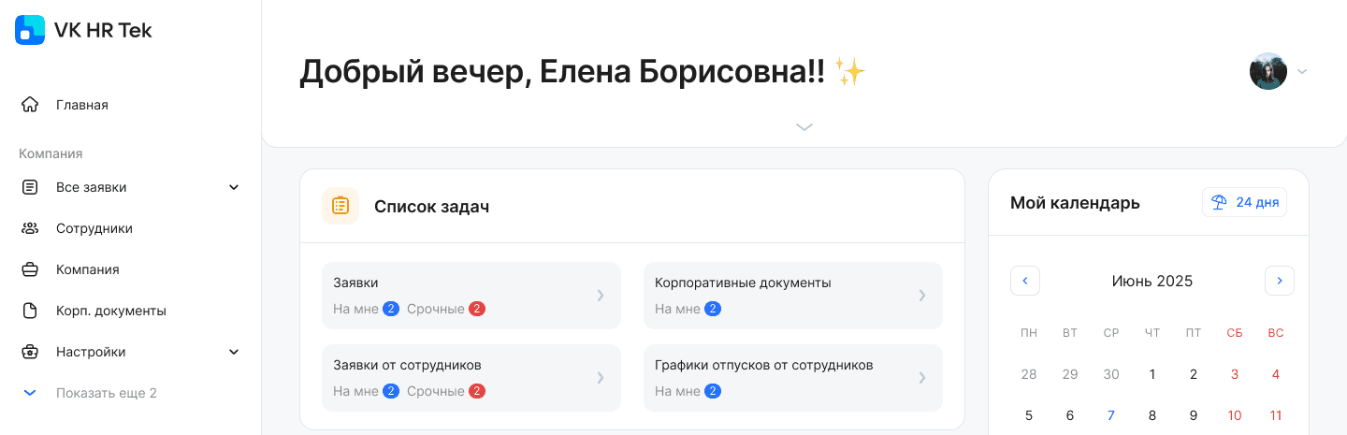
Task: Expand the Настройки submenu chevron
Action: [234, 352]
